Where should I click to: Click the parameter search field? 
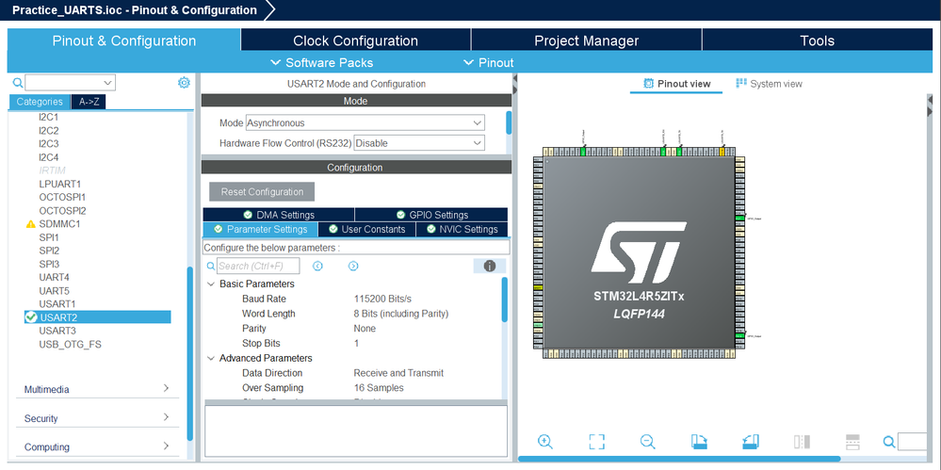pos(258,266)
